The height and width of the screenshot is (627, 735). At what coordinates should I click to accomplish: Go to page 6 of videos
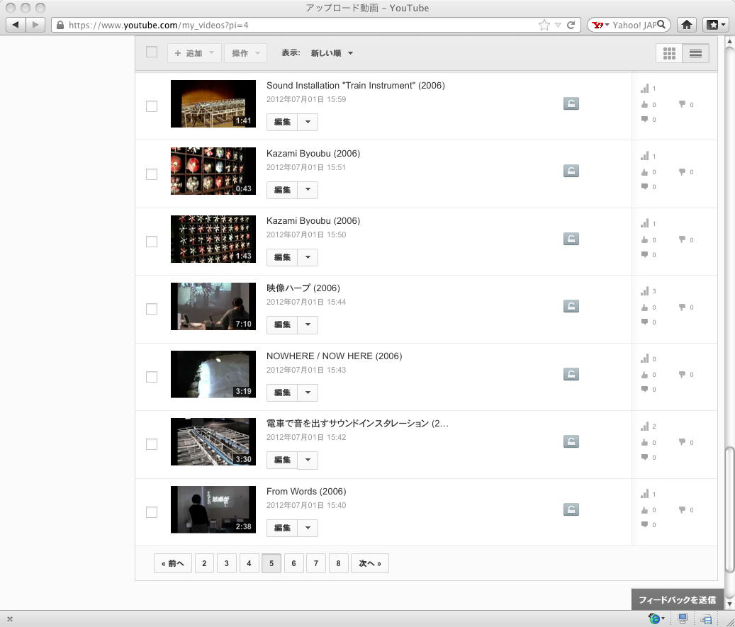[x=294, y=563]
